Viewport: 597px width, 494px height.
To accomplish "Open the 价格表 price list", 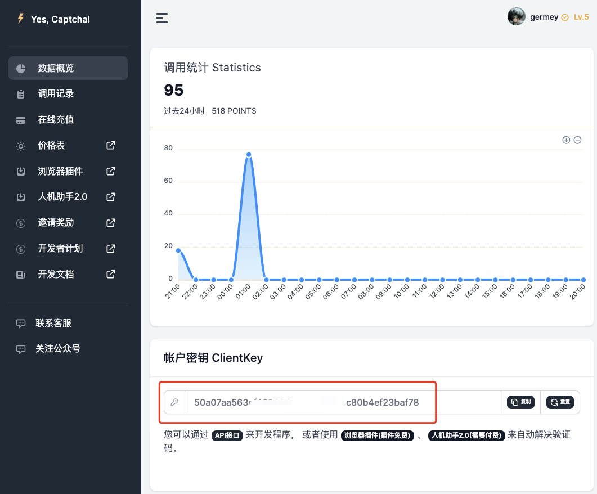I will pos(68,145).
